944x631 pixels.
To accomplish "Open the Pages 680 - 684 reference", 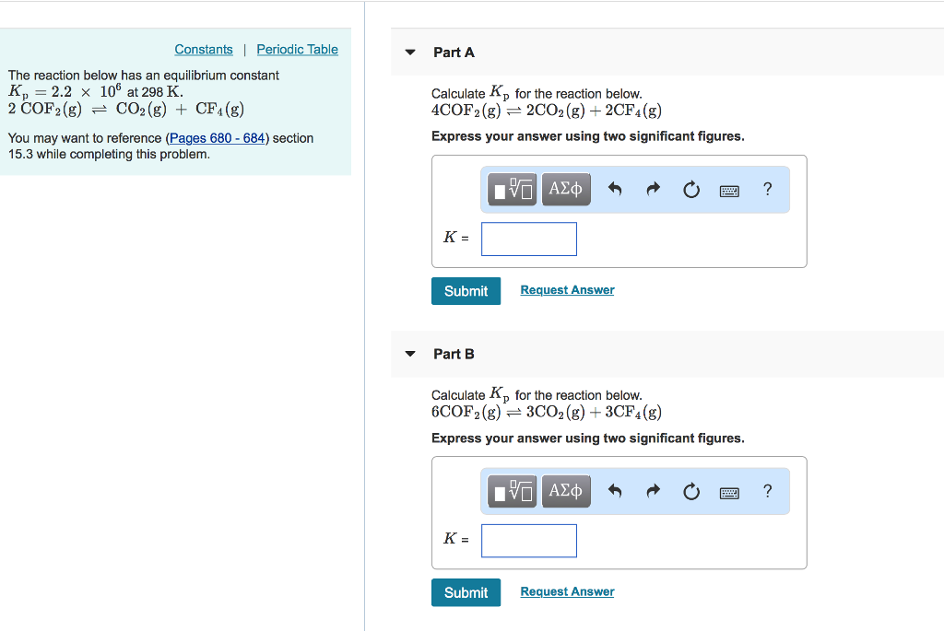I will point(218,138).
